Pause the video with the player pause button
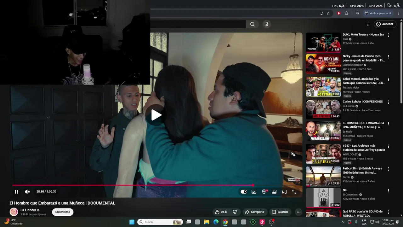Viewport: 403px width, 227px height. pos(16,192)
